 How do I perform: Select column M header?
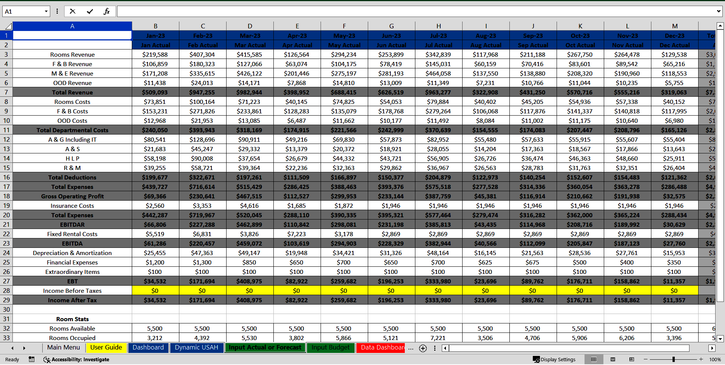[675, 26]
